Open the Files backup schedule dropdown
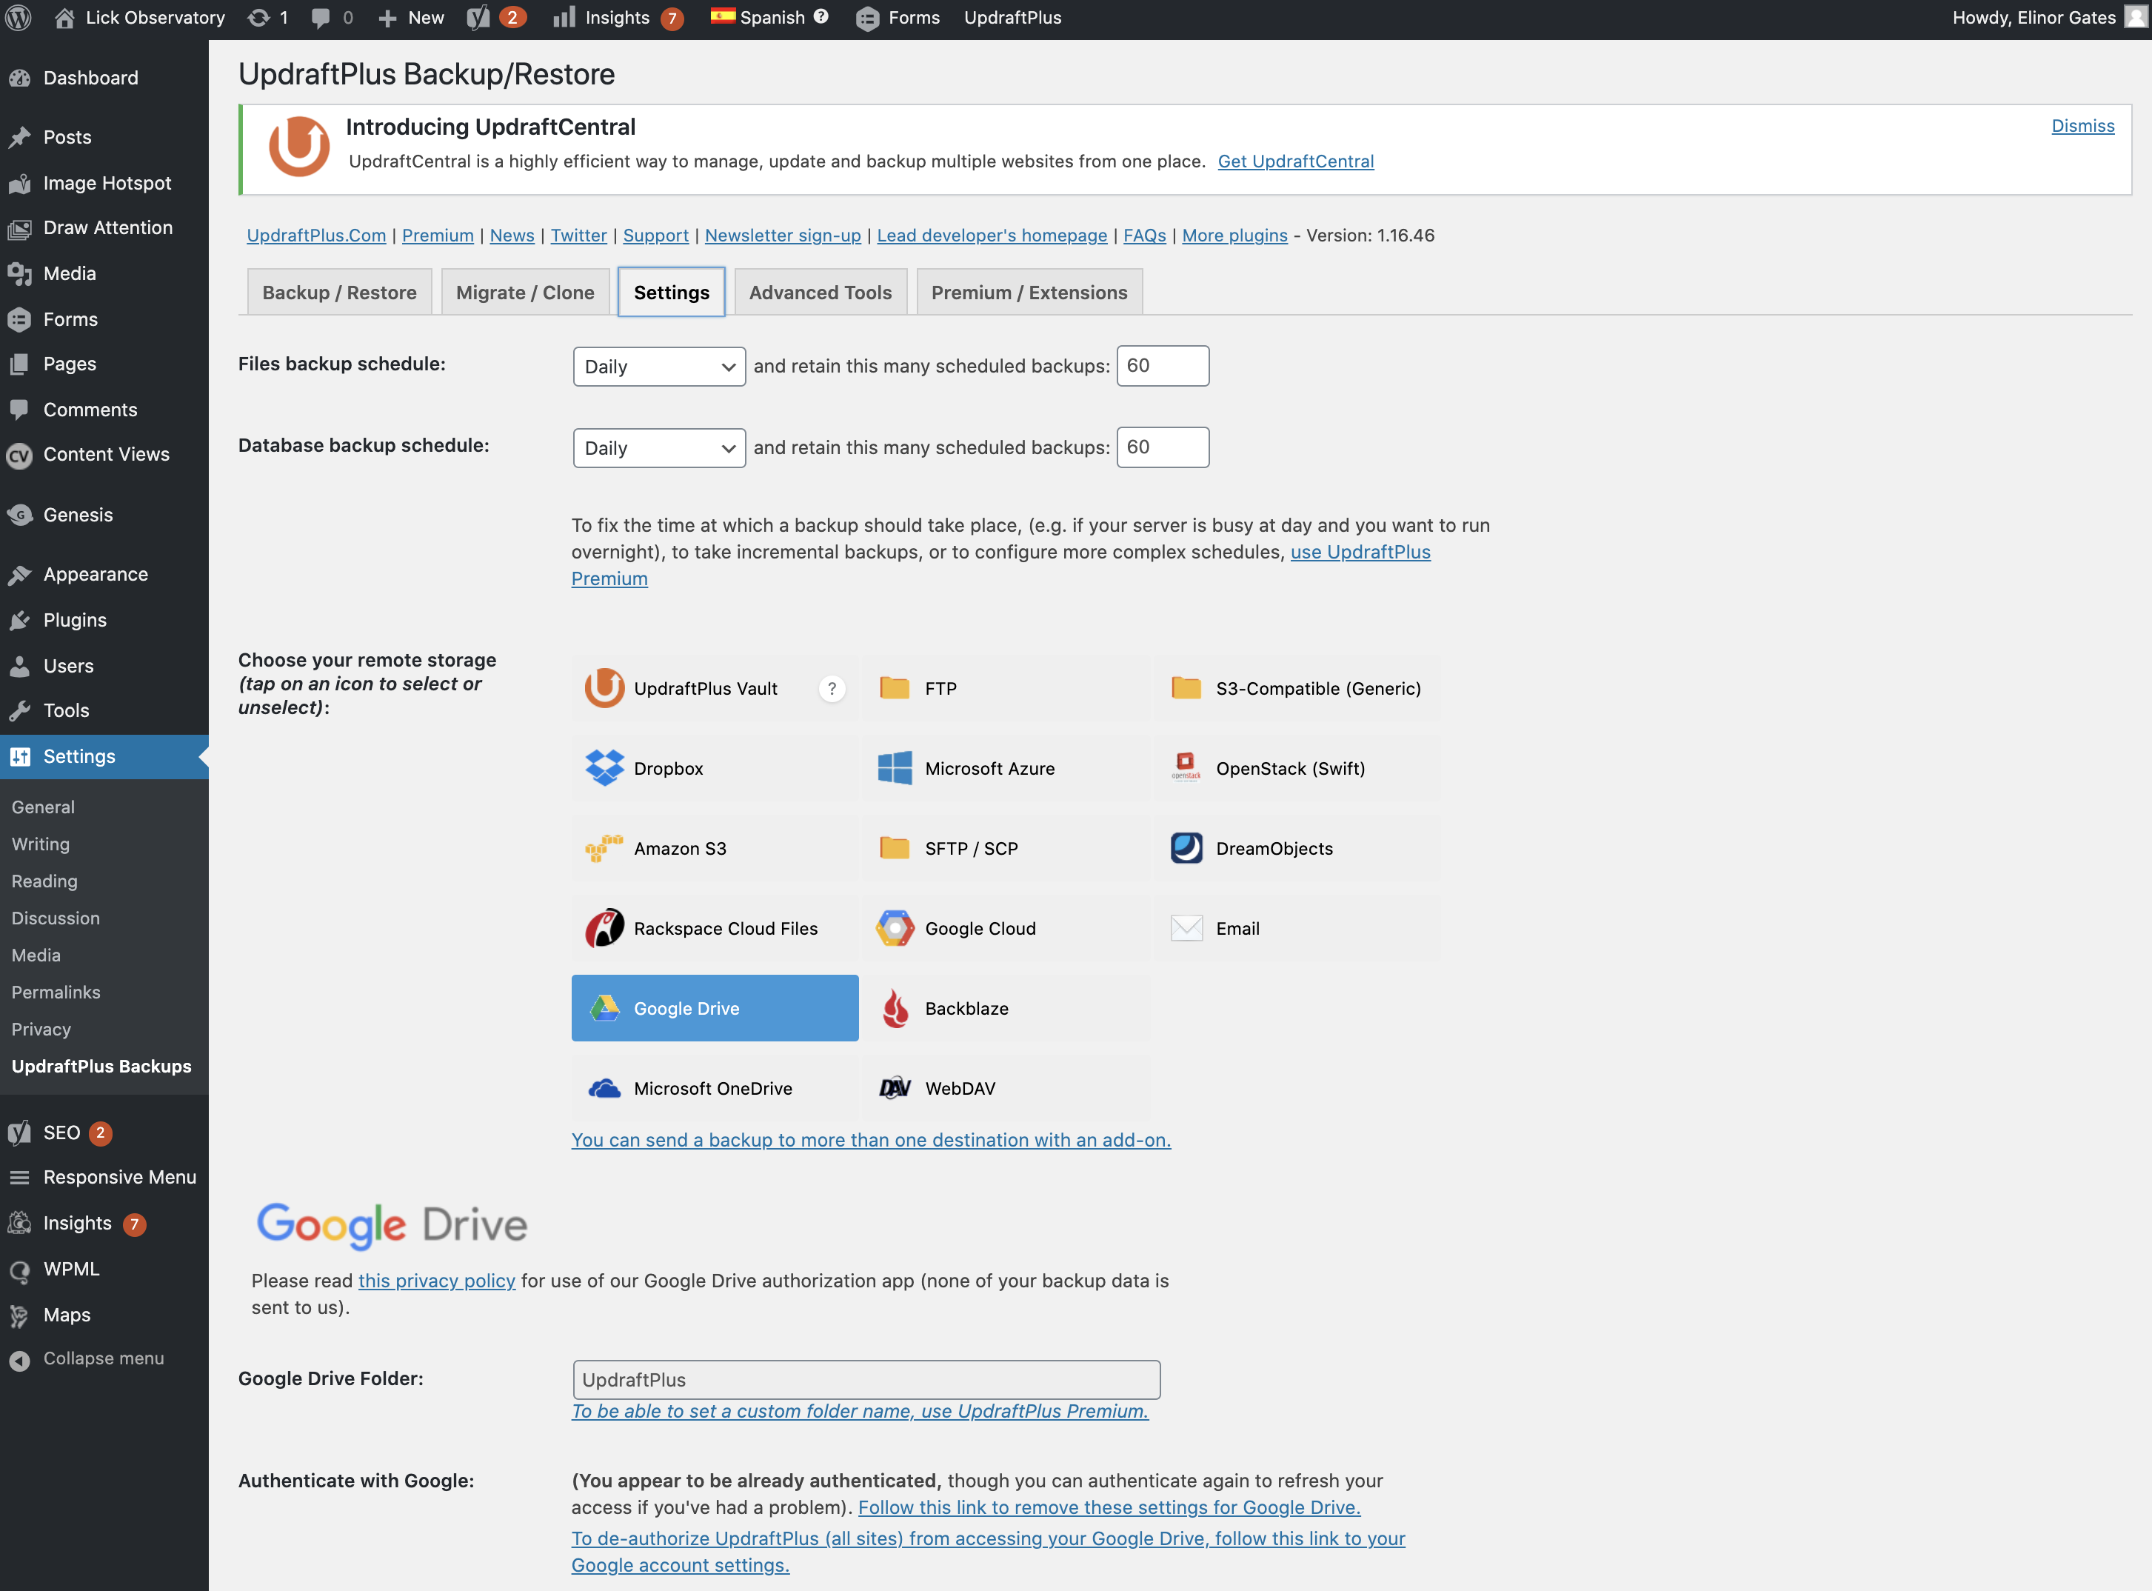Screen dimensions: 2152x1591 pos(658,367)
